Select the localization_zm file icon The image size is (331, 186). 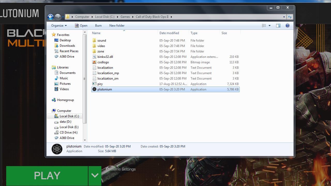[x=94, y=79]
